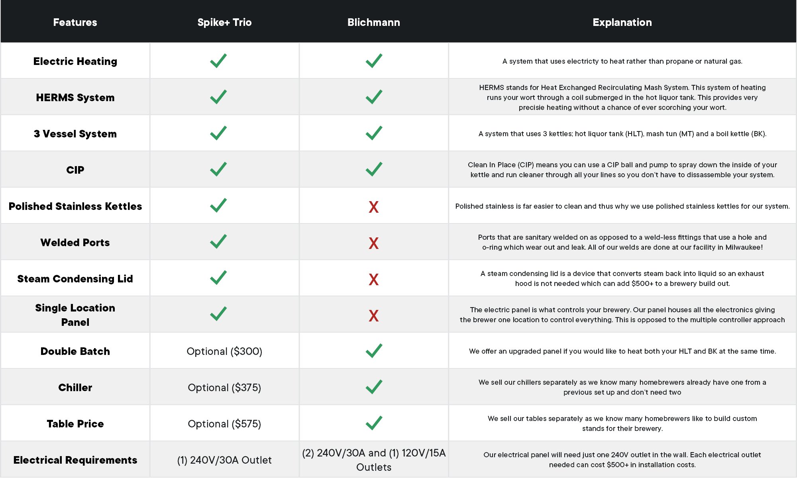Click the Electrical Requirements row label
Screen dimensions: 797x478
pyautogui.click(x=75, y=460)
